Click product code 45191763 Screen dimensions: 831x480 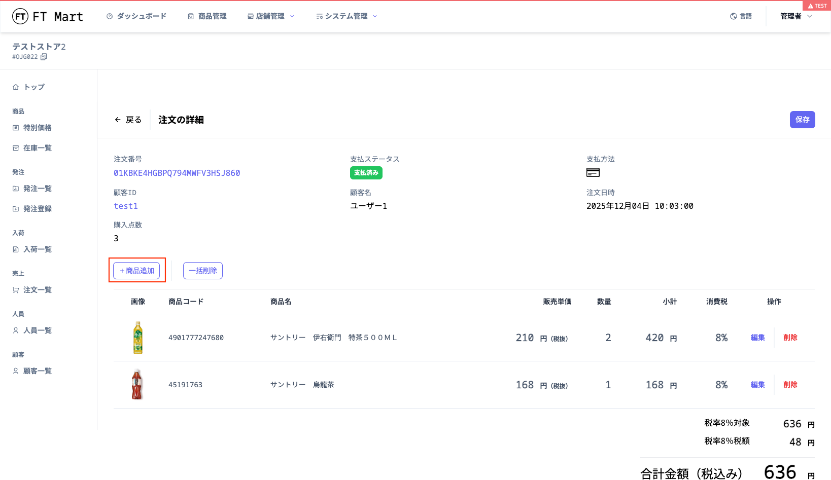pos(185,385)
